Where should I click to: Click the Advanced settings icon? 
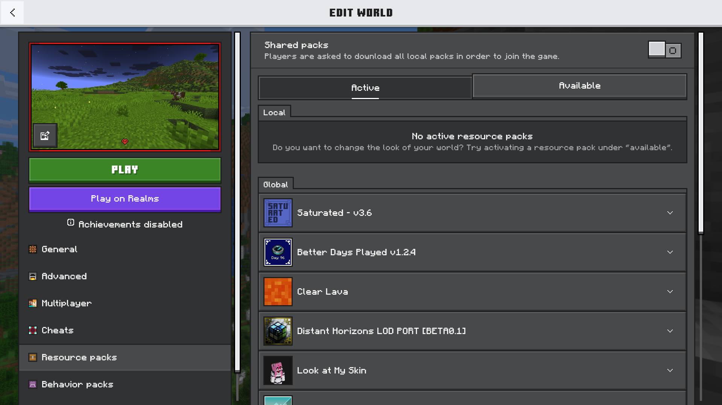[x=33, y=276]
